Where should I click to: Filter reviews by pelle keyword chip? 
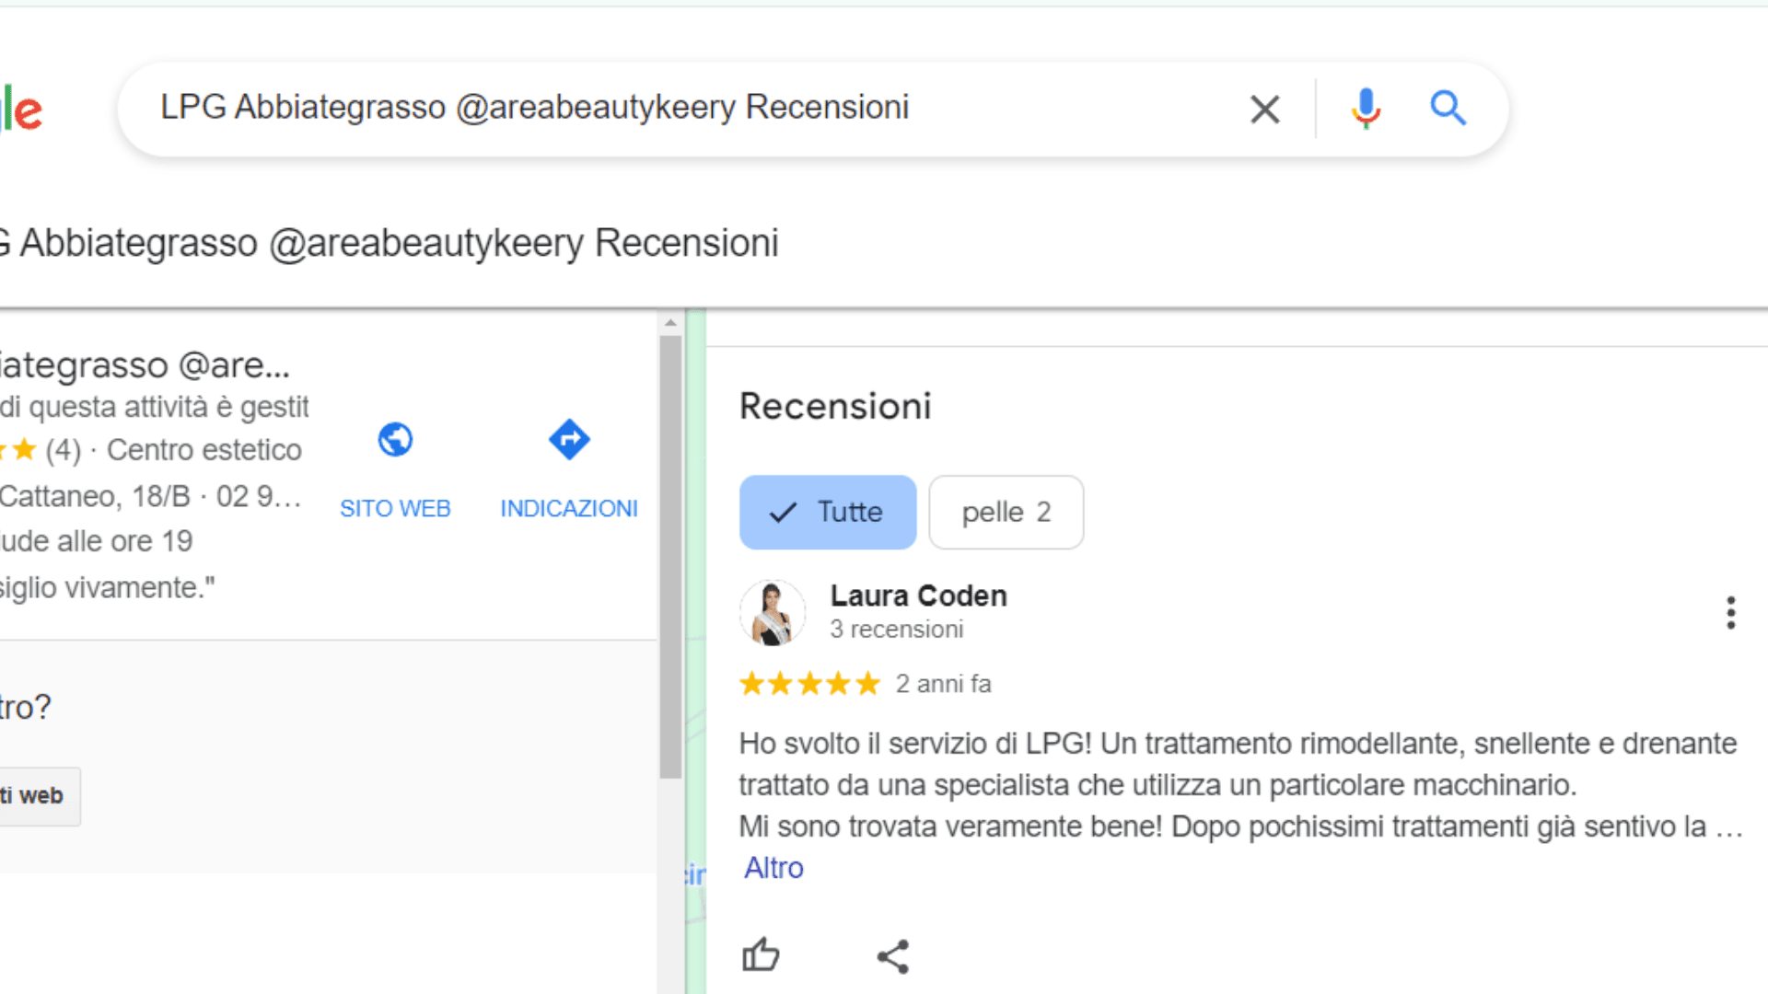click(1006, 512)
